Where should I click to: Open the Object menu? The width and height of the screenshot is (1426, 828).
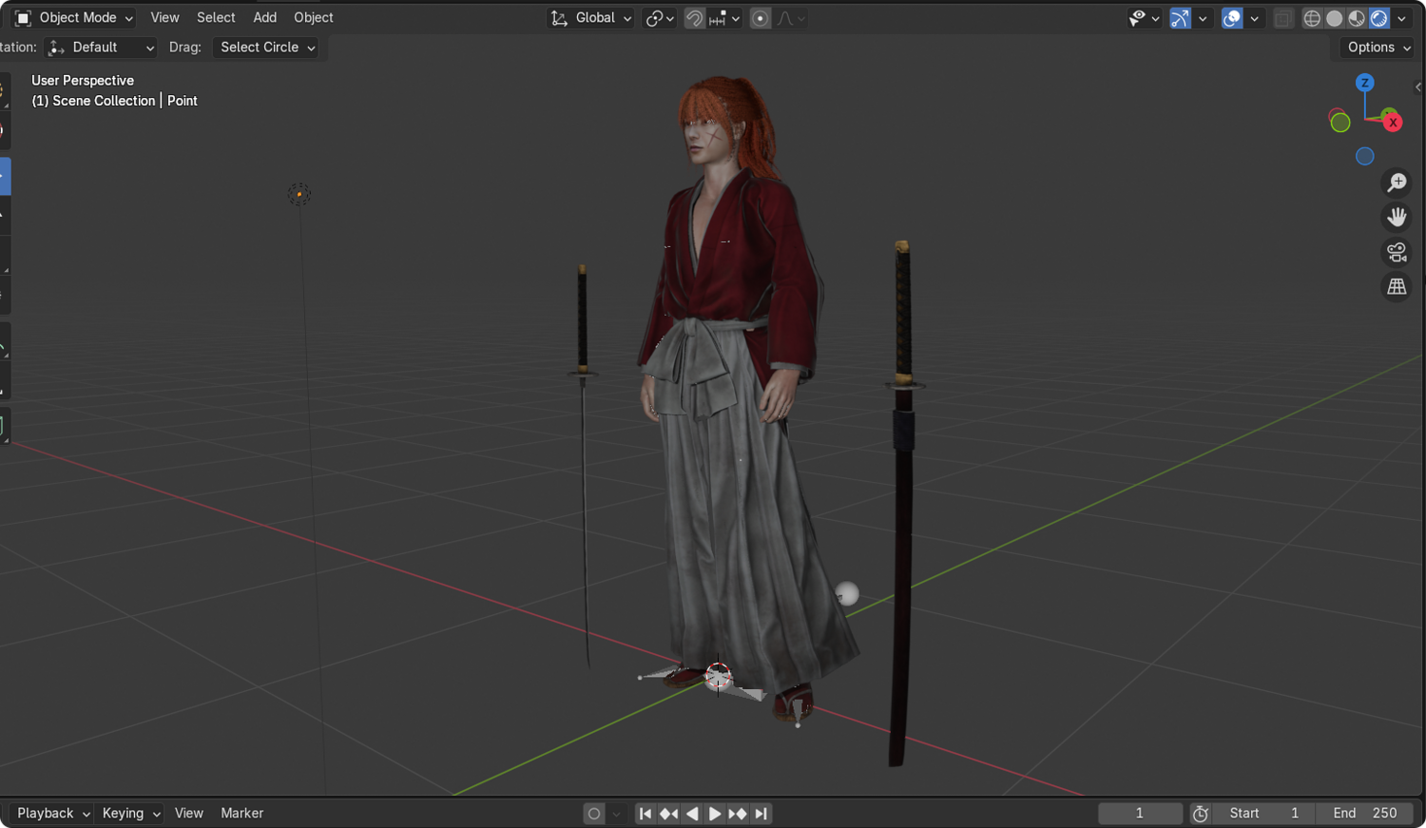(x=314, y=18)
